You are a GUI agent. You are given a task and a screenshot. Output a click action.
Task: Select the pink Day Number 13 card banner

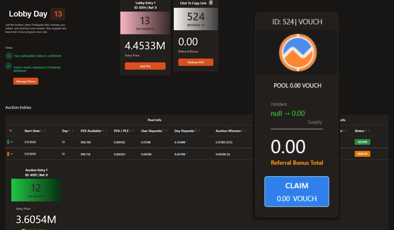[x=145, y=23]
